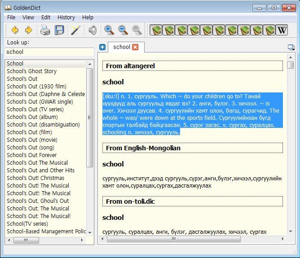Open the Help menu
This screenshot has height=258, width=300.
(88, 17)
